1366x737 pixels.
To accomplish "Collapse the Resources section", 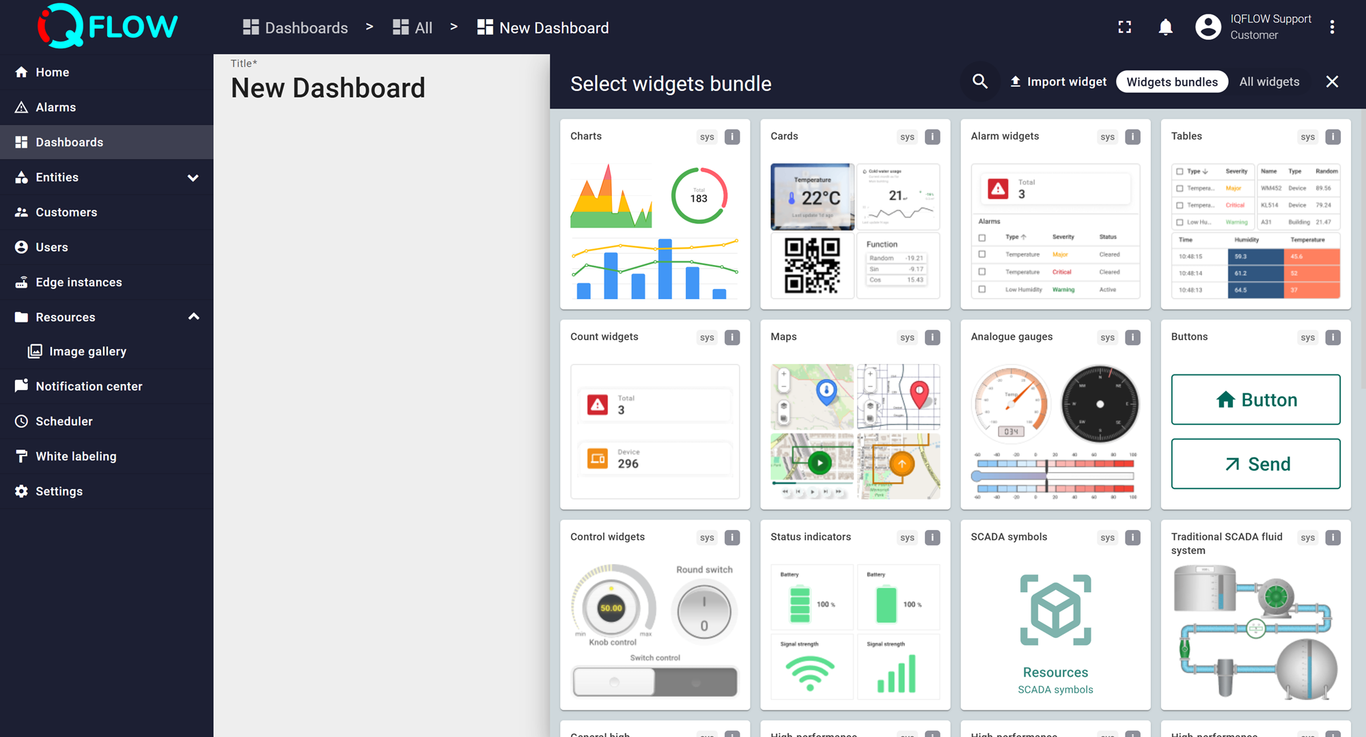I will [193, 316].
